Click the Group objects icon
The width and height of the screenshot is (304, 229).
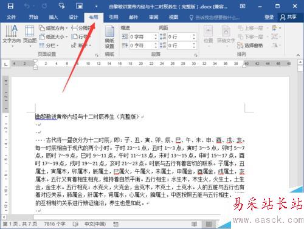click(275, 36)
